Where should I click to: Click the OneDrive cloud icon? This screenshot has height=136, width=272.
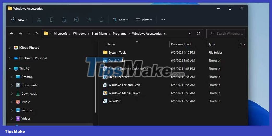pos(16,58)
